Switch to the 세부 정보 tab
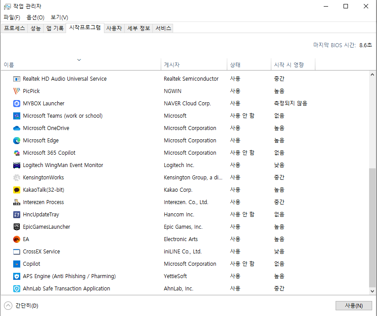This screenshot has height=316, width=377. 139,28
